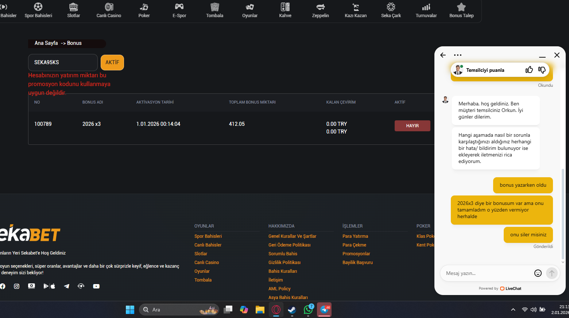The width and height of the screenshot is (569, 318).
Task: Click activation date 1.01.2026 00:14:04
Action: (158, 124)
